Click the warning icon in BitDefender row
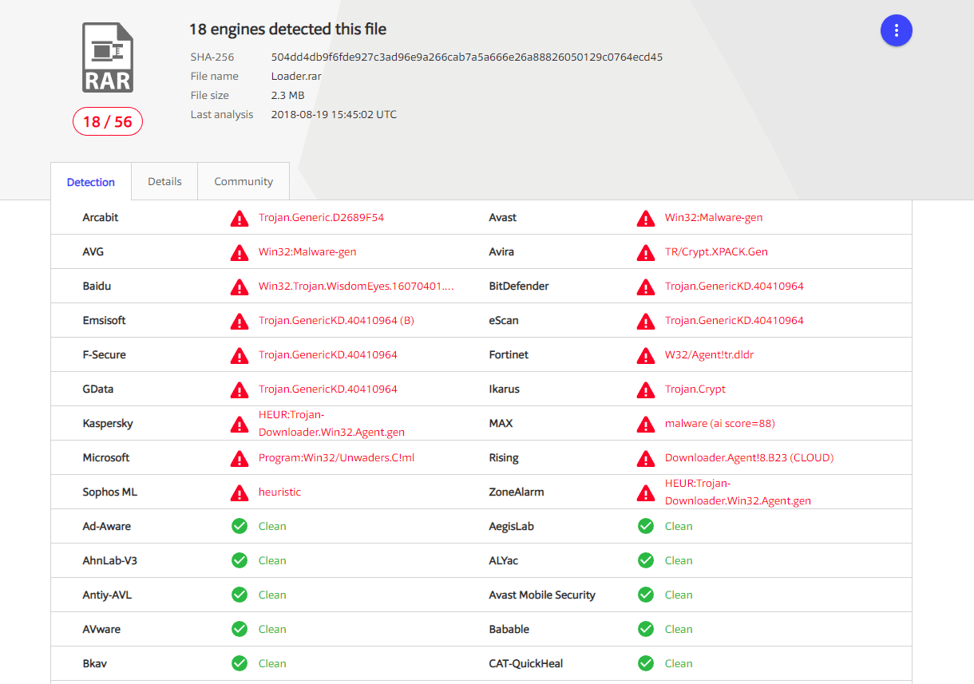Screen dimensions: 974x684 pos(646,287)
